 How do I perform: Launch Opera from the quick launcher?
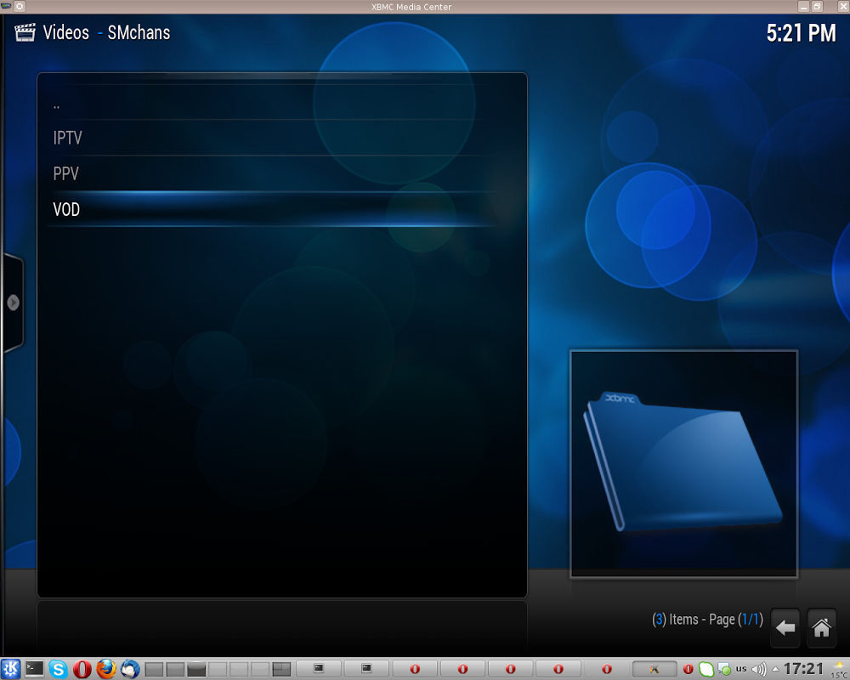point(82,669)
